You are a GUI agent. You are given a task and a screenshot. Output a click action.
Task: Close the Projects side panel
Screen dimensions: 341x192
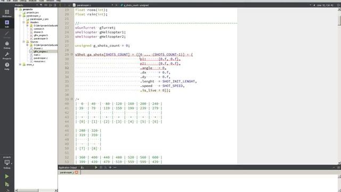(55, 5)
